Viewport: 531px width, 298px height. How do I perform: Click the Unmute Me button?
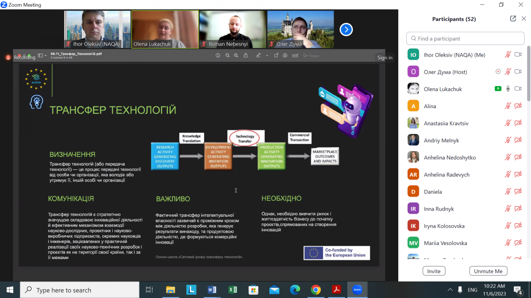(488, 271)
